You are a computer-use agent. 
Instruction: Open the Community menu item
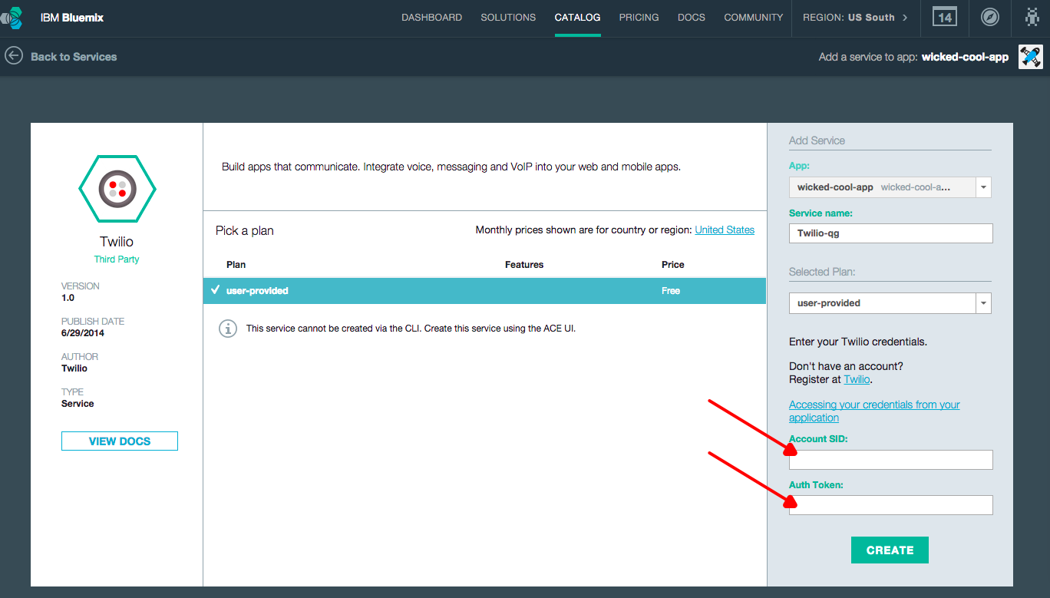pos(754,17)
